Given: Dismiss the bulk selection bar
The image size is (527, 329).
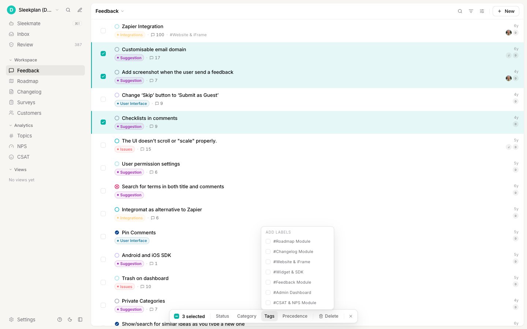Looking at the screenshot, I should 351,316.
